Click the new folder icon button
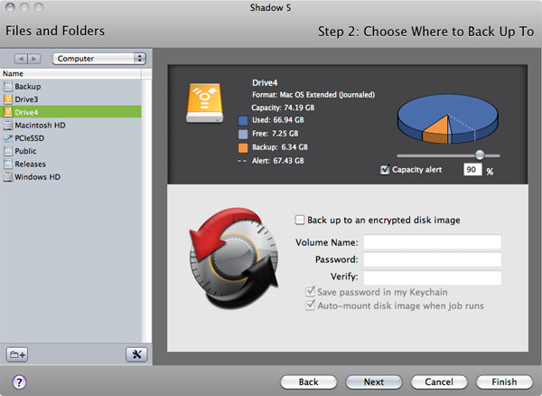Screen dimensions: 542x396 [x=17, y=354]
